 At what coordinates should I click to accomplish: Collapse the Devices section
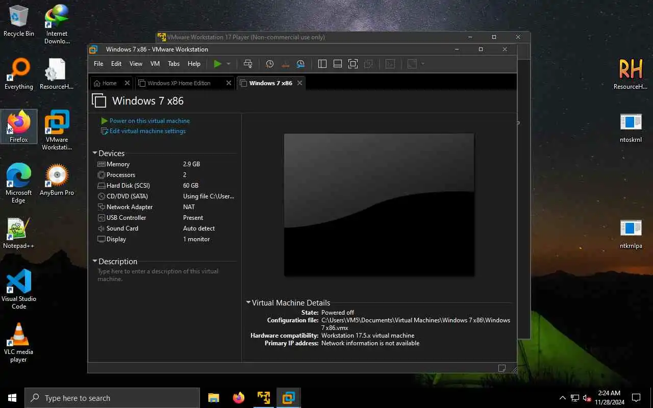[x=95, y=153]
